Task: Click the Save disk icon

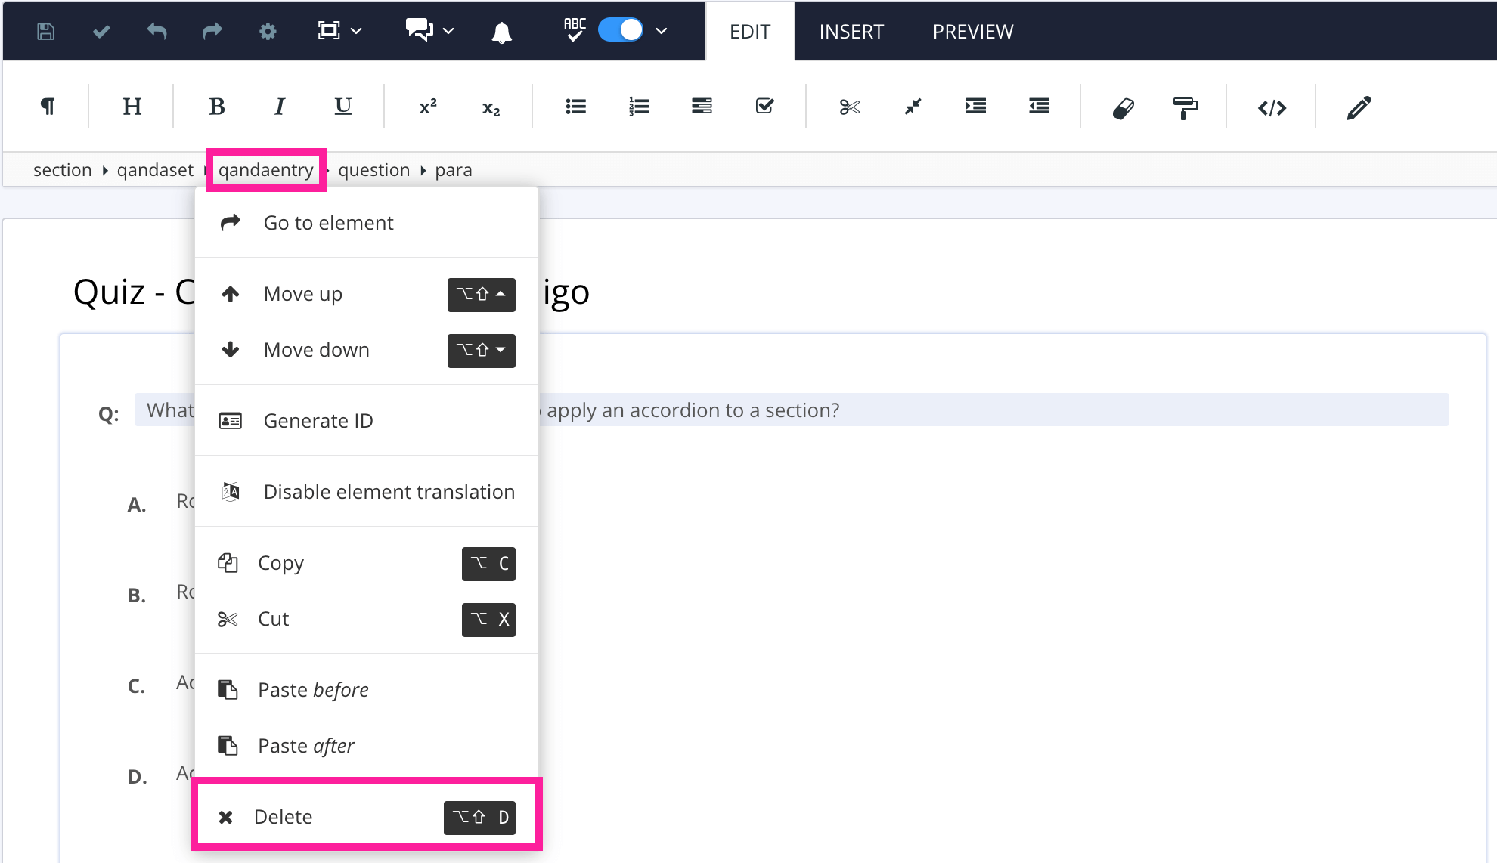Action: [x=45, y=31]
